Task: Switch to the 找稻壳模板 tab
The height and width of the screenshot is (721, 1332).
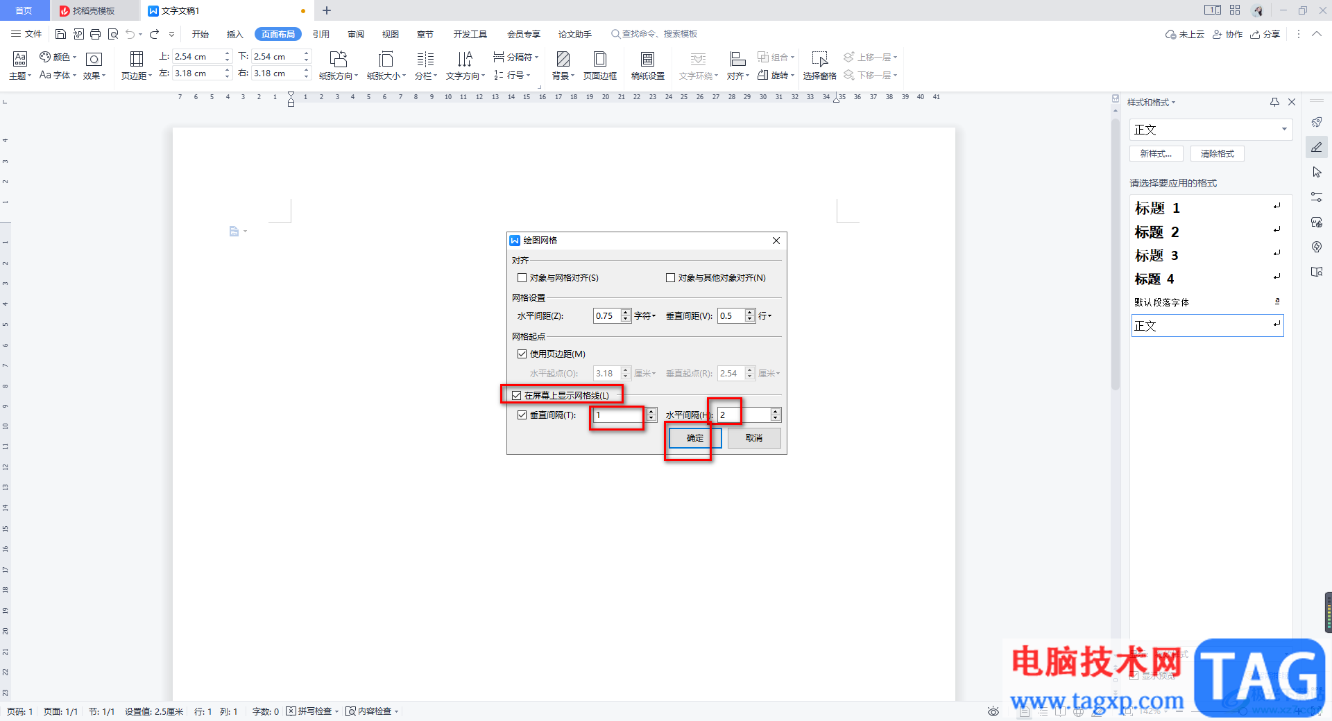Action: pos(94,10)
